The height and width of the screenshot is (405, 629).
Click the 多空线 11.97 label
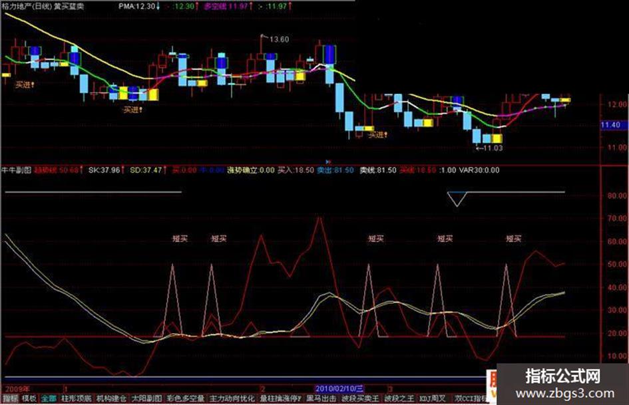pos(225,6)
